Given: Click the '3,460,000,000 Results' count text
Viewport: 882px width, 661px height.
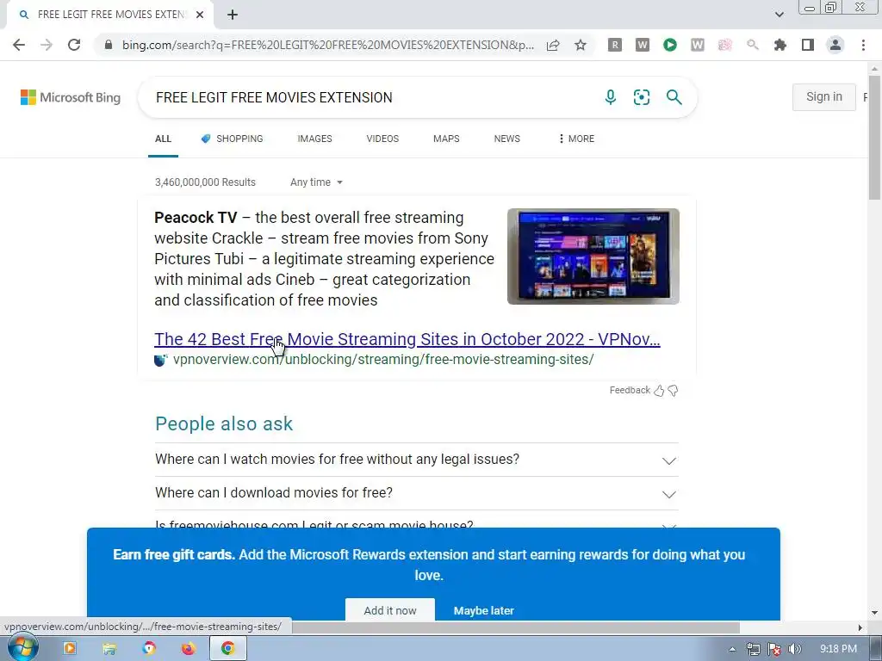Looking at the screenshot, I should pos(205,182).
